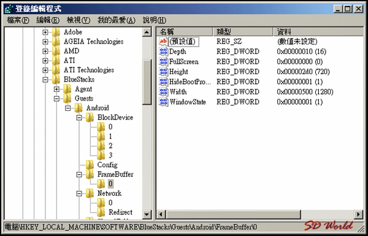
Task: Click the HideBootPro... DWORD value icon
Action: pos(163,82)
